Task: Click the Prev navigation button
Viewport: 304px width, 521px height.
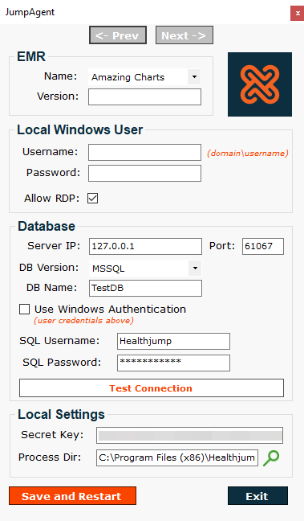Action: 118,35
